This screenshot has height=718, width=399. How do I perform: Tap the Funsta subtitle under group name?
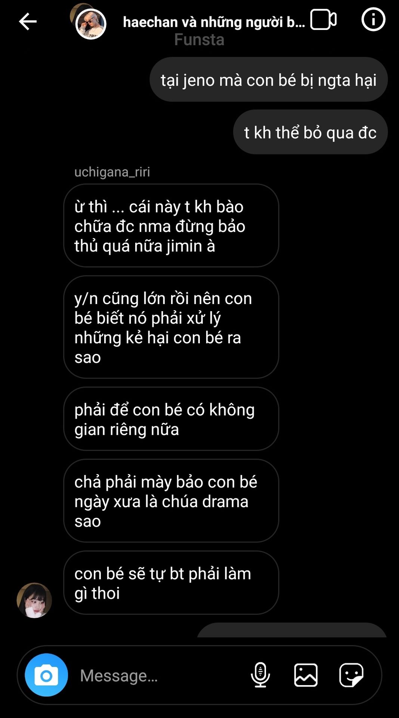(x=199, y=40)
